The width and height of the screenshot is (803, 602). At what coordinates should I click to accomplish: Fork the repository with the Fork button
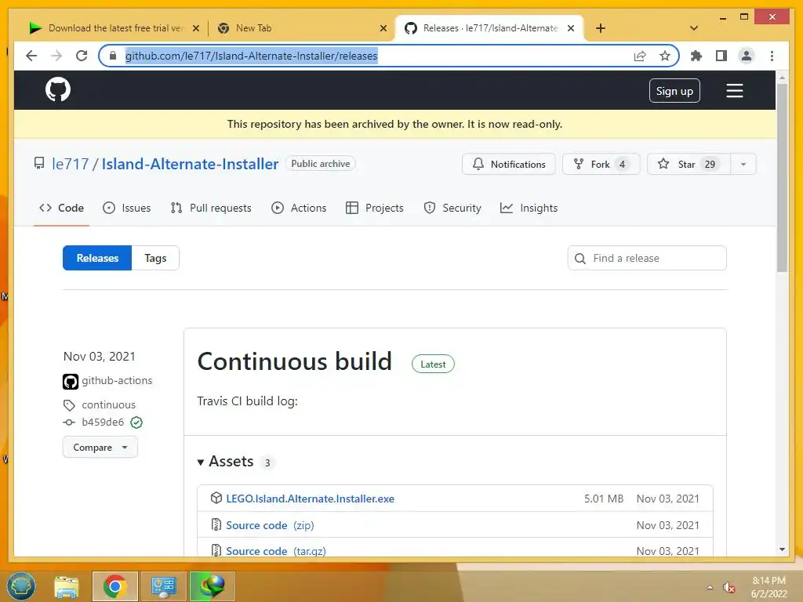tap(601, 164)
